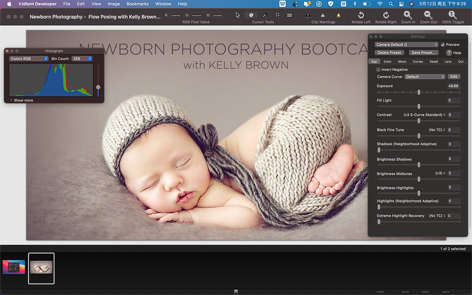Open the View menu
The width and height of the screenshot is (472, 295).
click(96, 4)
